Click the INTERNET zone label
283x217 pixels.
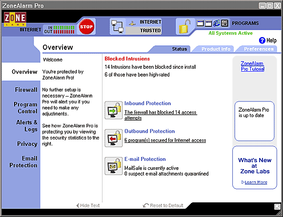click(x=150, y=22)
